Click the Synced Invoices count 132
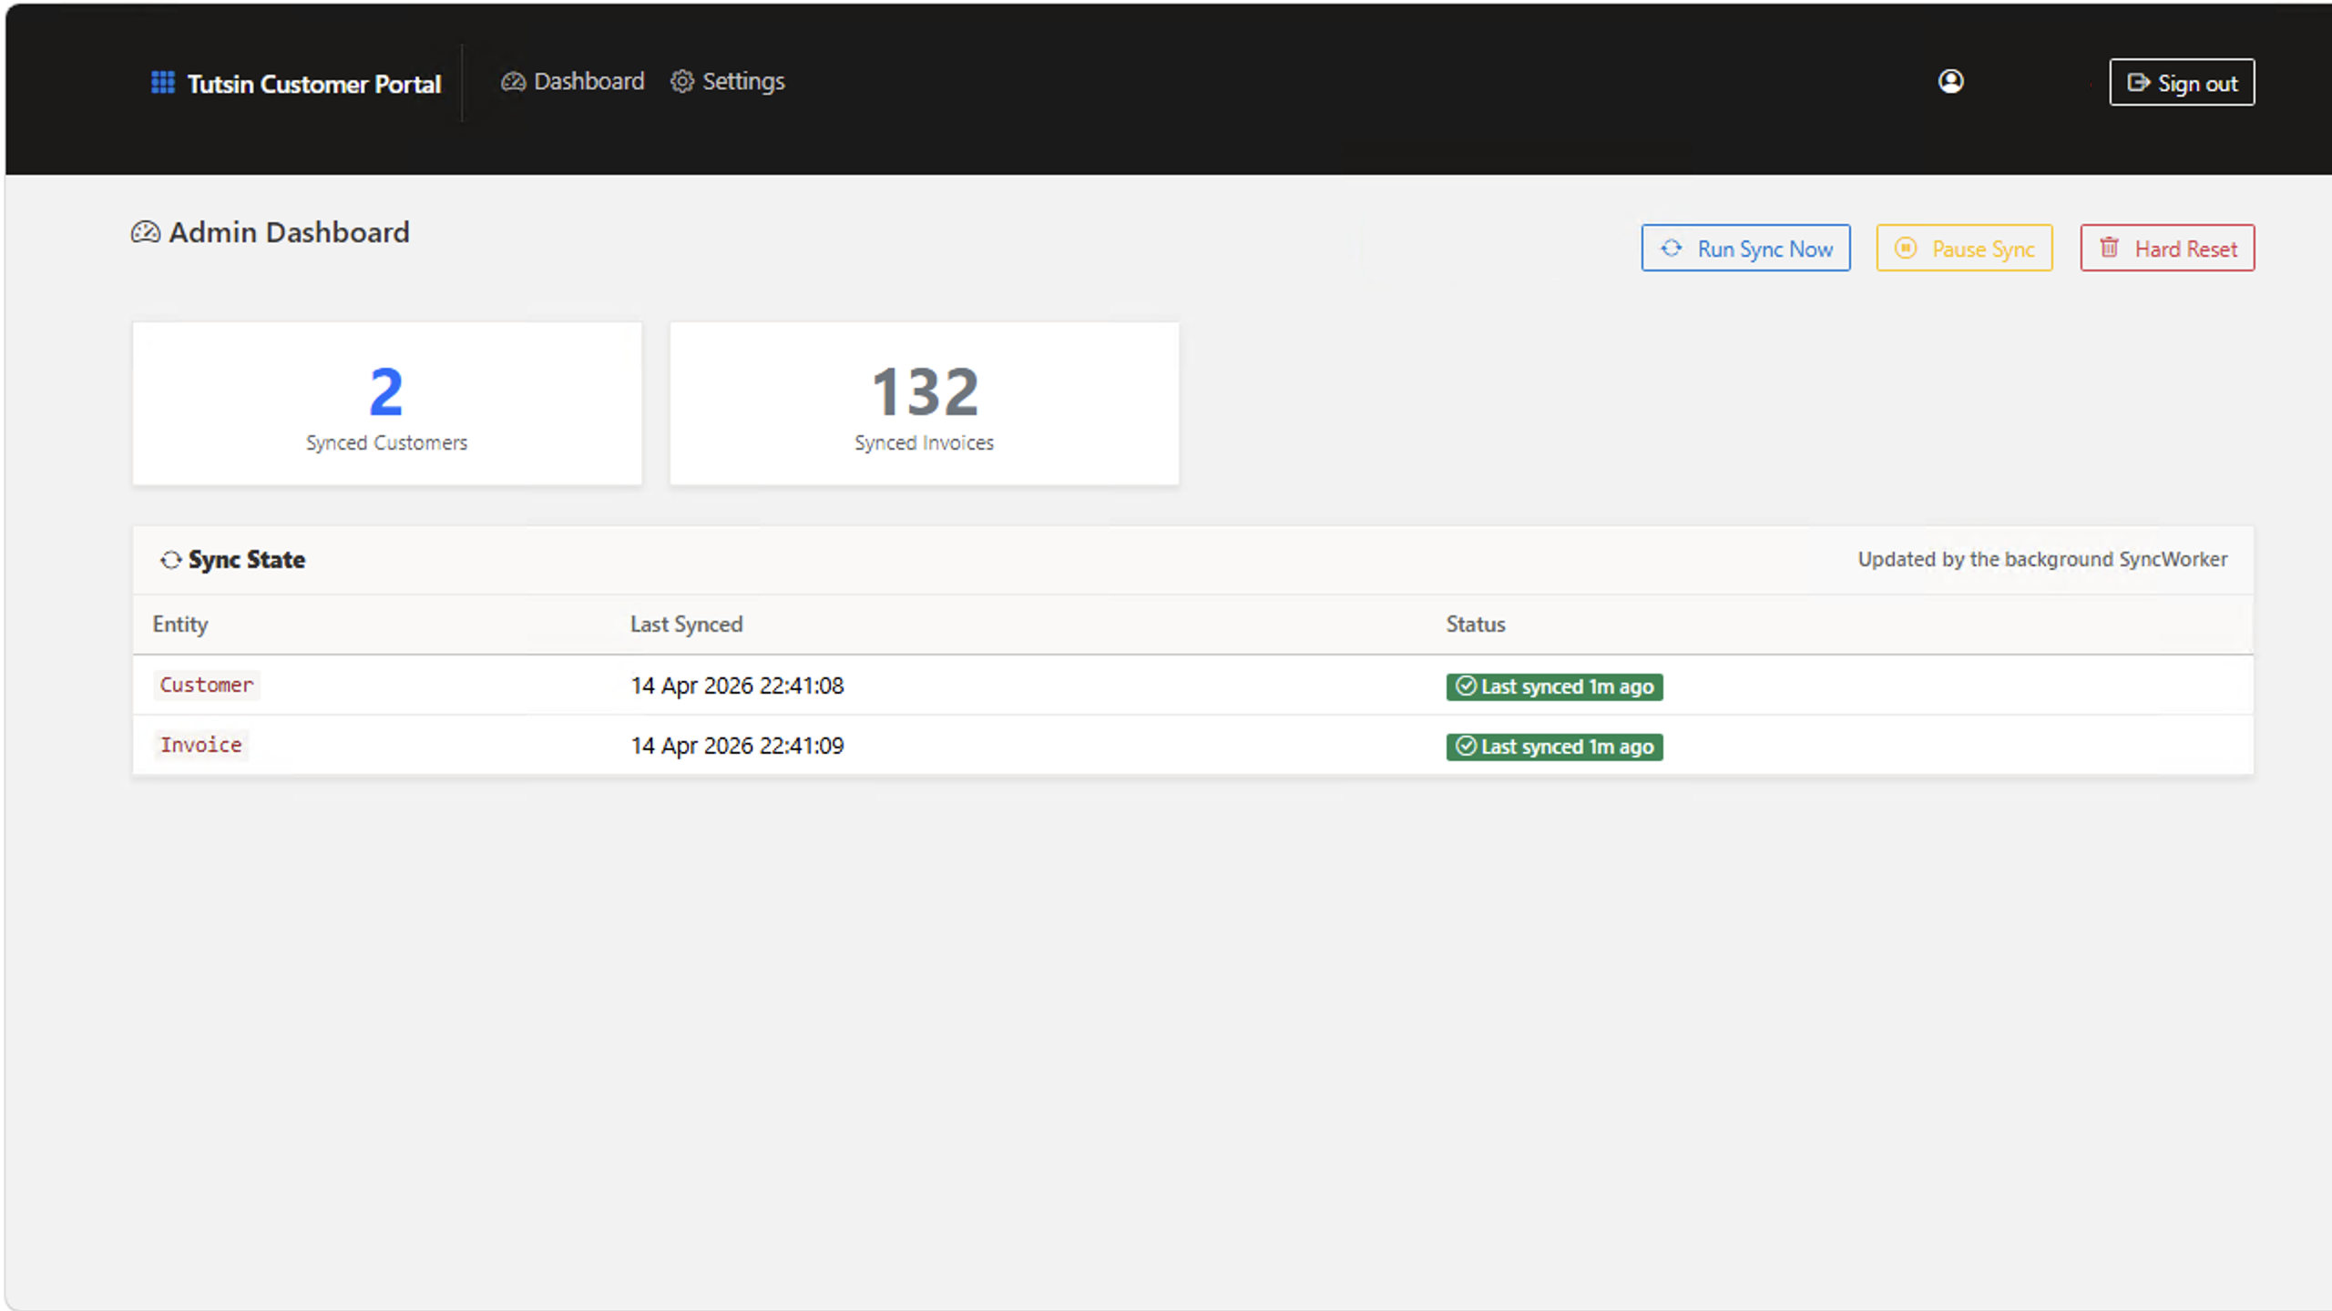 click(x=925, y=391)
